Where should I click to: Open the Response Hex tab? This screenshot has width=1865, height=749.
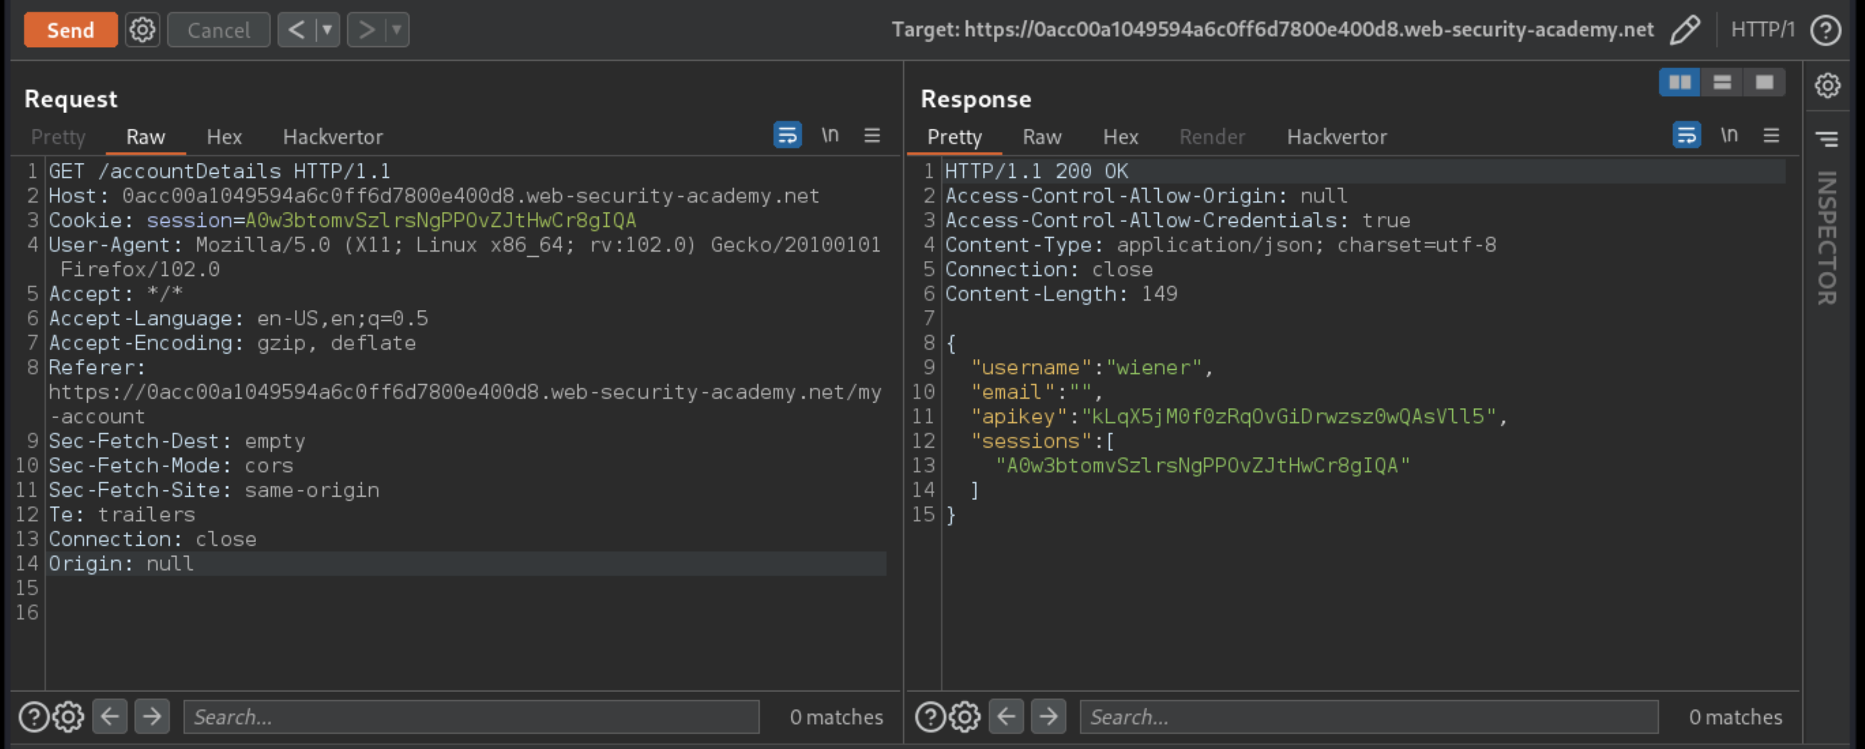1120,137
